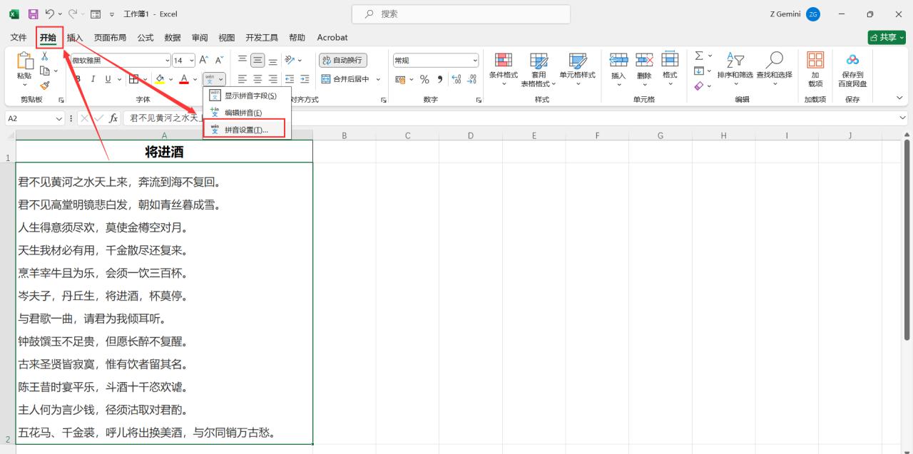
Task: Toggle Italic formatting
Action: pyautogui.click(x=93, y=79)
